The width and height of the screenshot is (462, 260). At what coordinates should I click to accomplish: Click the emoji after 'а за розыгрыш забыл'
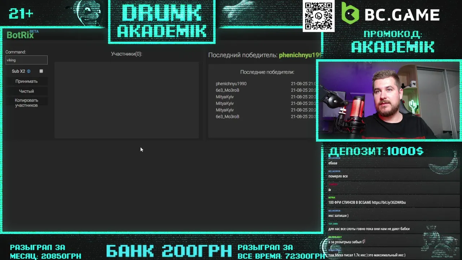(364, 242)
